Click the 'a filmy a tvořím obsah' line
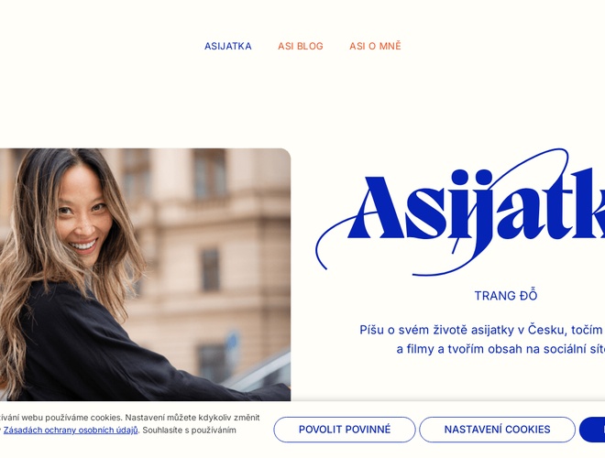 pyautogui.click(x=500, y=349)
